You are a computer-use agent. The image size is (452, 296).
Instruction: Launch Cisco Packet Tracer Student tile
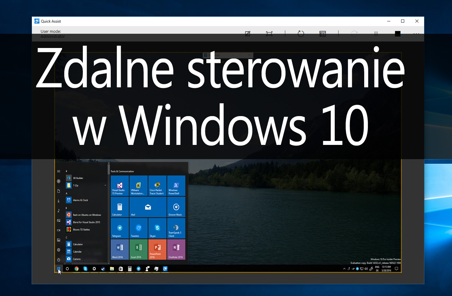coord(157,186)
